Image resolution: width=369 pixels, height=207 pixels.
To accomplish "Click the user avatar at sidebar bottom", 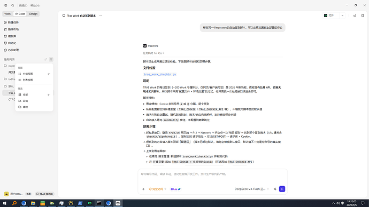I will point(6,194).
